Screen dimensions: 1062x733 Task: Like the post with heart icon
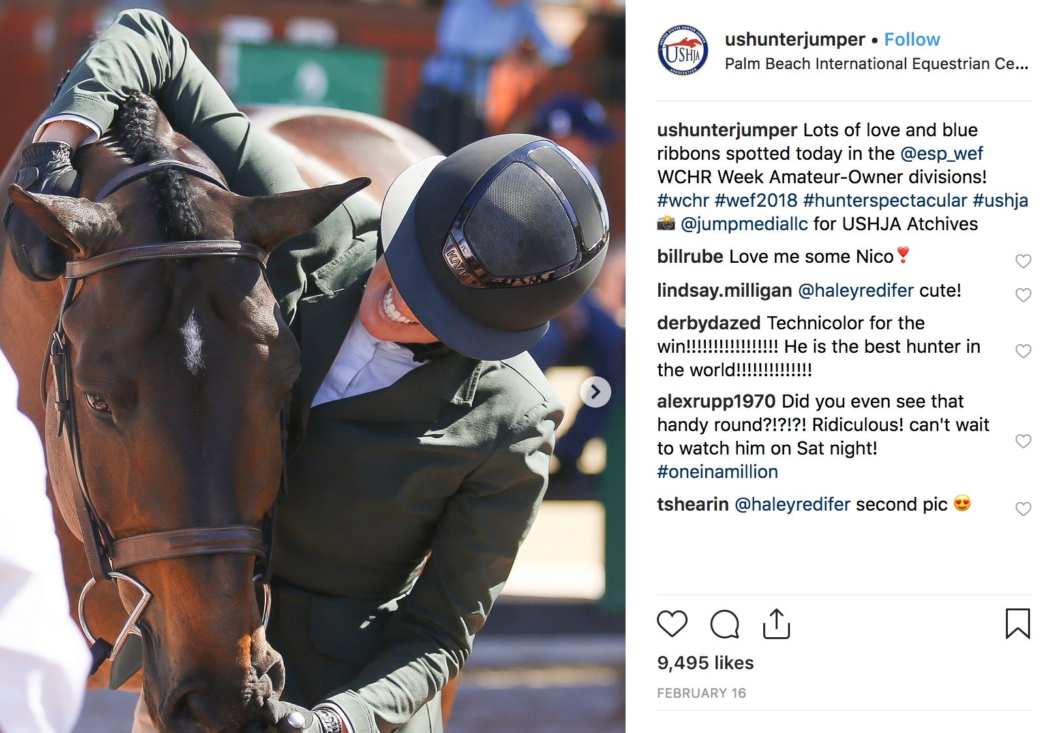(x=672, y=624)
